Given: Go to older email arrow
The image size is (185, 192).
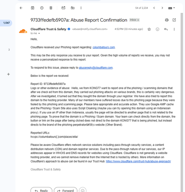Looking at the screenshot, I should [x=162, y=8].
